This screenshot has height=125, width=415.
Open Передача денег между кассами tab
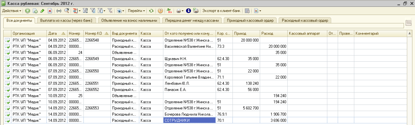(192, 20)
